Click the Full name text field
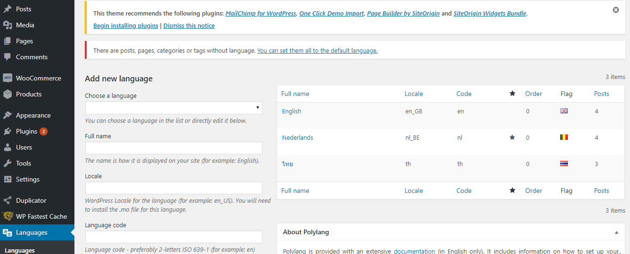Image resolution: width=630 pixels, height=254 pixels. (173, 148)
